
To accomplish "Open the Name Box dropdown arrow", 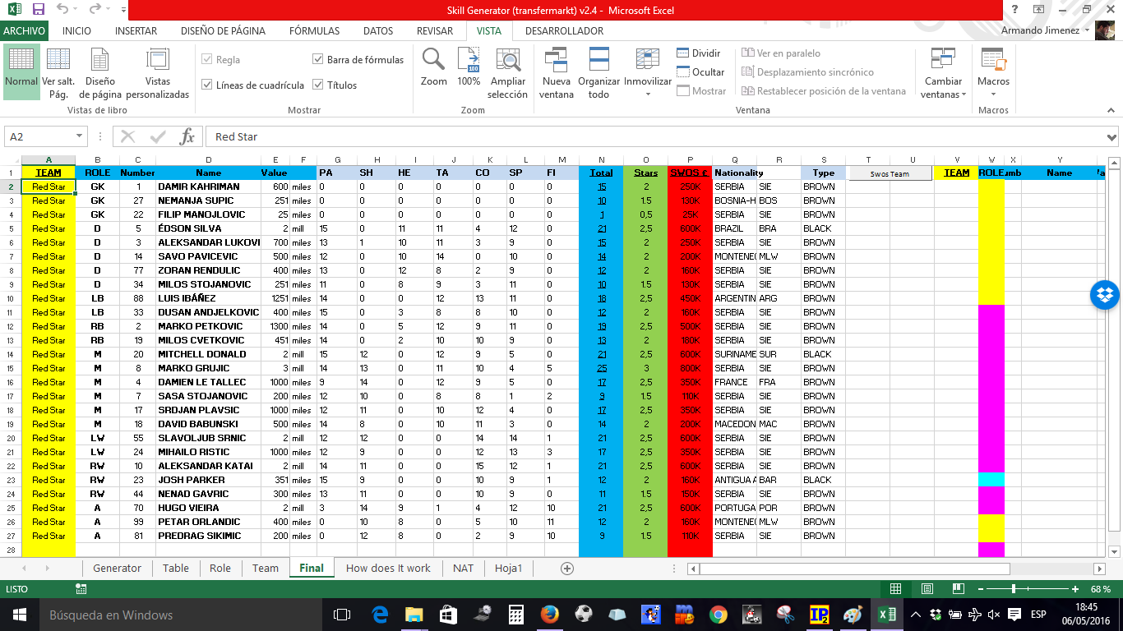I will pyautogui.click(x=80, y=136).
